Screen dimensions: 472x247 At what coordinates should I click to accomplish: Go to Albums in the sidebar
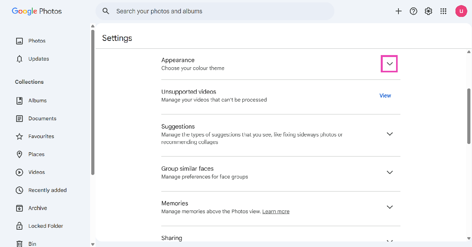click(x=37, y=101)
